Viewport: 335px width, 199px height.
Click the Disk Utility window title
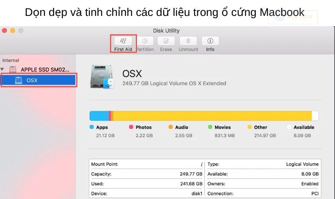[166, 31]
